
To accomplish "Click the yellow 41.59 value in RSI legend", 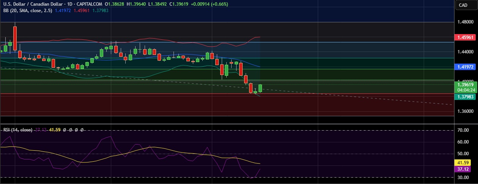I will tap(55, 130).
